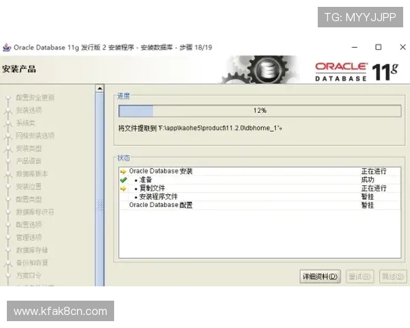Select the 方案口令 step in sidebar
The width and height of the screenshot is (410, 328).
(29, 275)
